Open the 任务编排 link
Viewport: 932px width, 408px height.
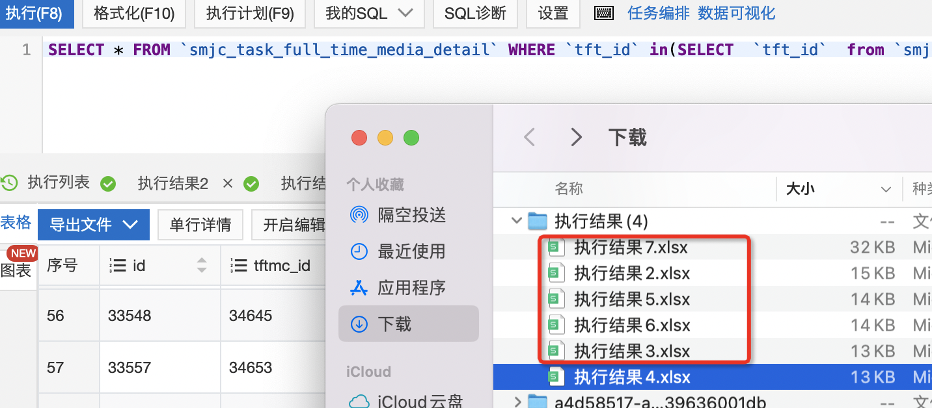tap(659, 14)
